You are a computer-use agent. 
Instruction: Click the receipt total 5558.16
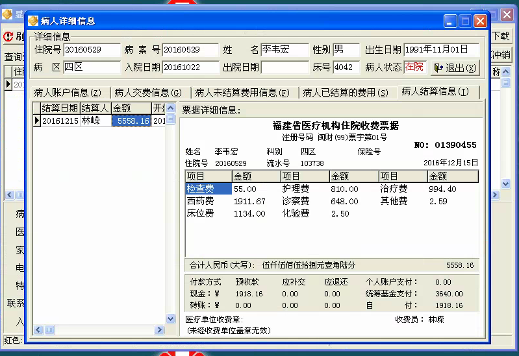point(460,265)
